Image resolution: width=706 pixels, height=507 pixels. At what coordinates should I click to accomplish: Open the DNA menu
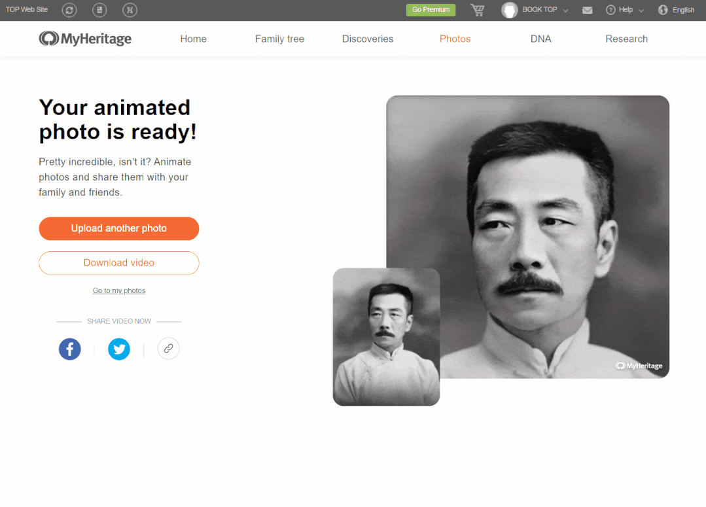click(540, 39)
